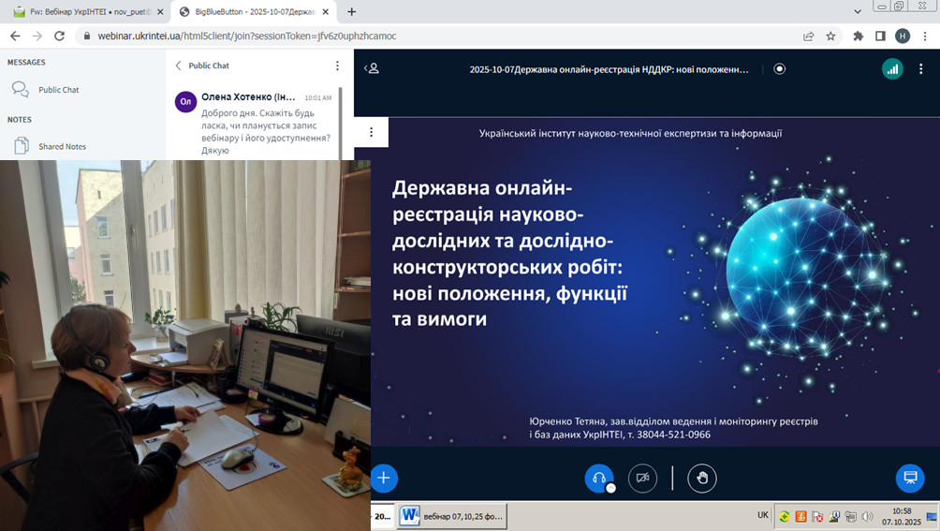Enable webcam sharing with the camera button
This screenshot has width=940, height=531.
[x=642, y=478]
